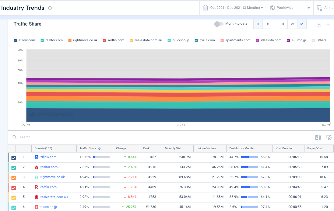Screen dimensions: 334x211
Task: Open the calendar date range icon
Action: 205,8
